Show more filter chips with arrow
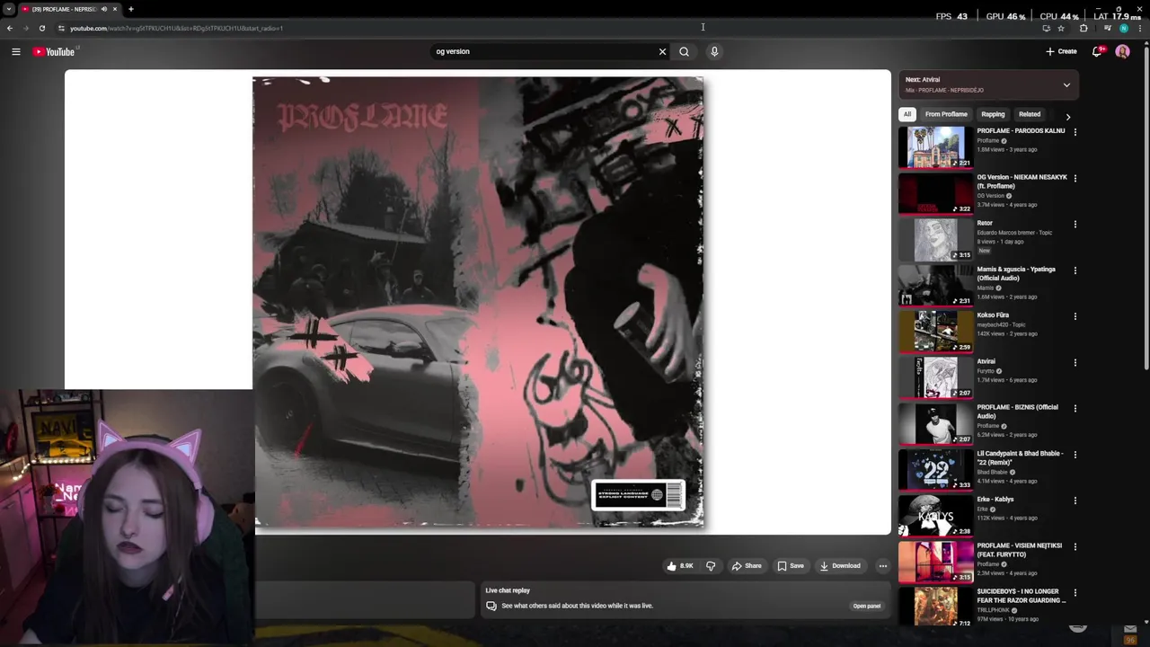The image size is (1150, 647). pos(1067,116)
